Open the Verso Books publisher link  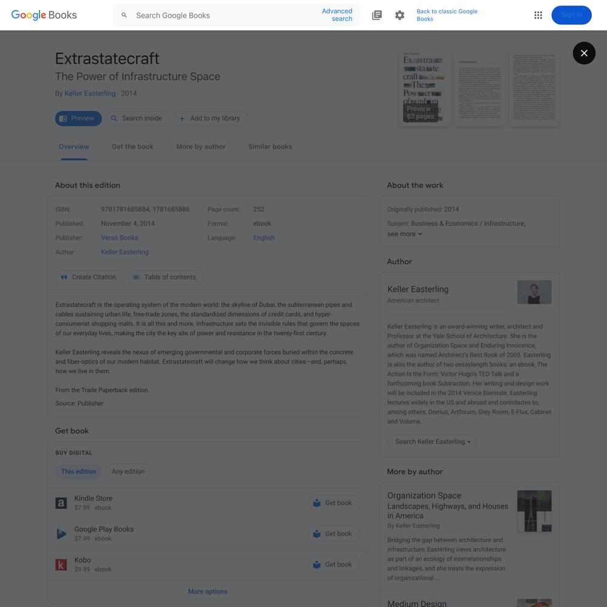coord(120,238)
